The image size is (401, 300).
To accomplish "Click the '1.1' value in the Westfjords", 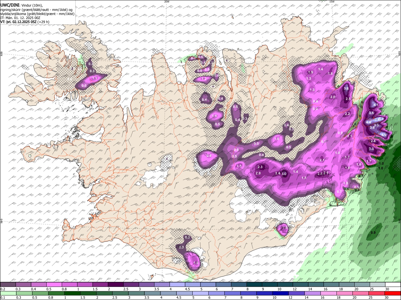I will (x=95, y=78).
